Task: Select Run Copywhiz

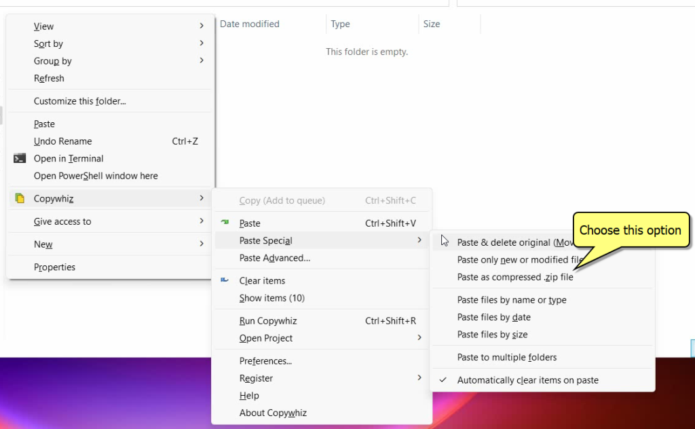Action: pos(269,320)
